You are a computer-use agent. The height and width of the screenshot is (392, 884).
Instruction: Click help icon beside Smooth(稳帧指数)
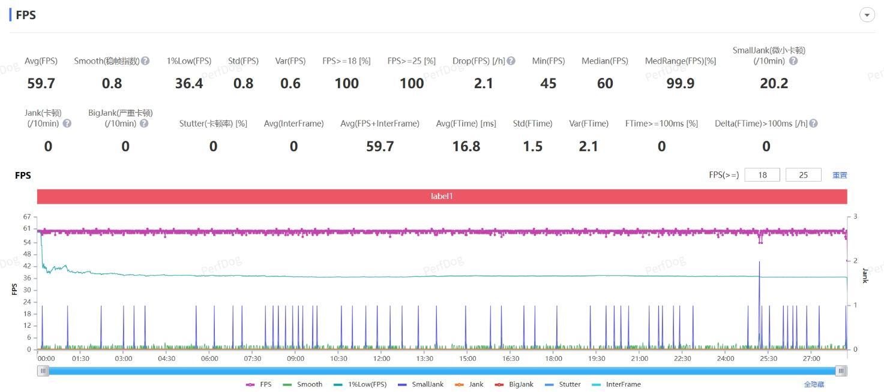(x=145, y=61)
